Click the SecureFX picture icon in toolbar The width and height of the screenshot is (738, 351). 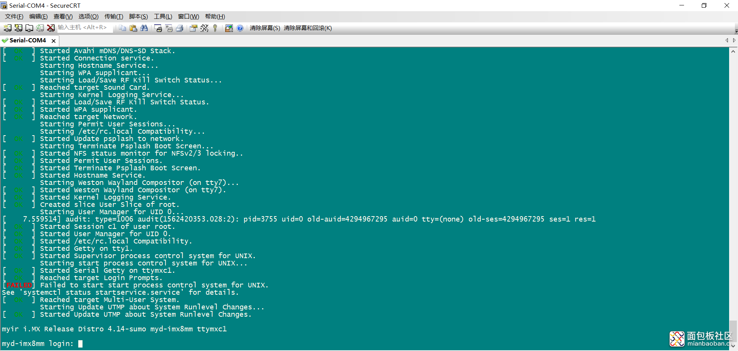coord(229,28)
